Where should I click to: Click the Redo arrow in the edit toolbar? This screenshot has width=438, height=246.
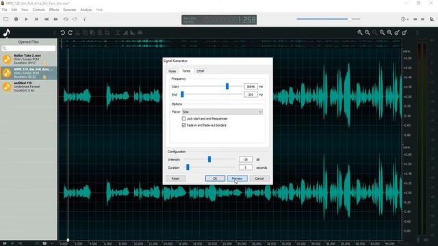tap(70, 33)
